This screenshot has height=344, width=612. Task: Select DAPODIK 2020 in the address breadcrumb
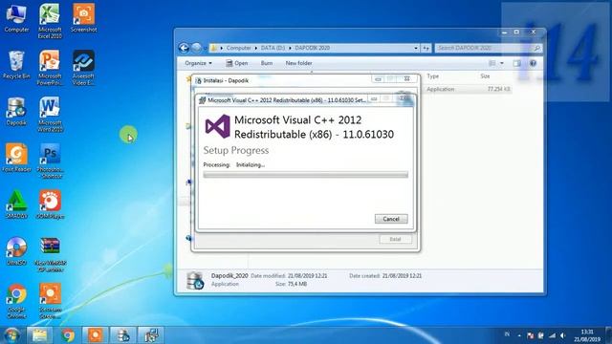[313, 48]
